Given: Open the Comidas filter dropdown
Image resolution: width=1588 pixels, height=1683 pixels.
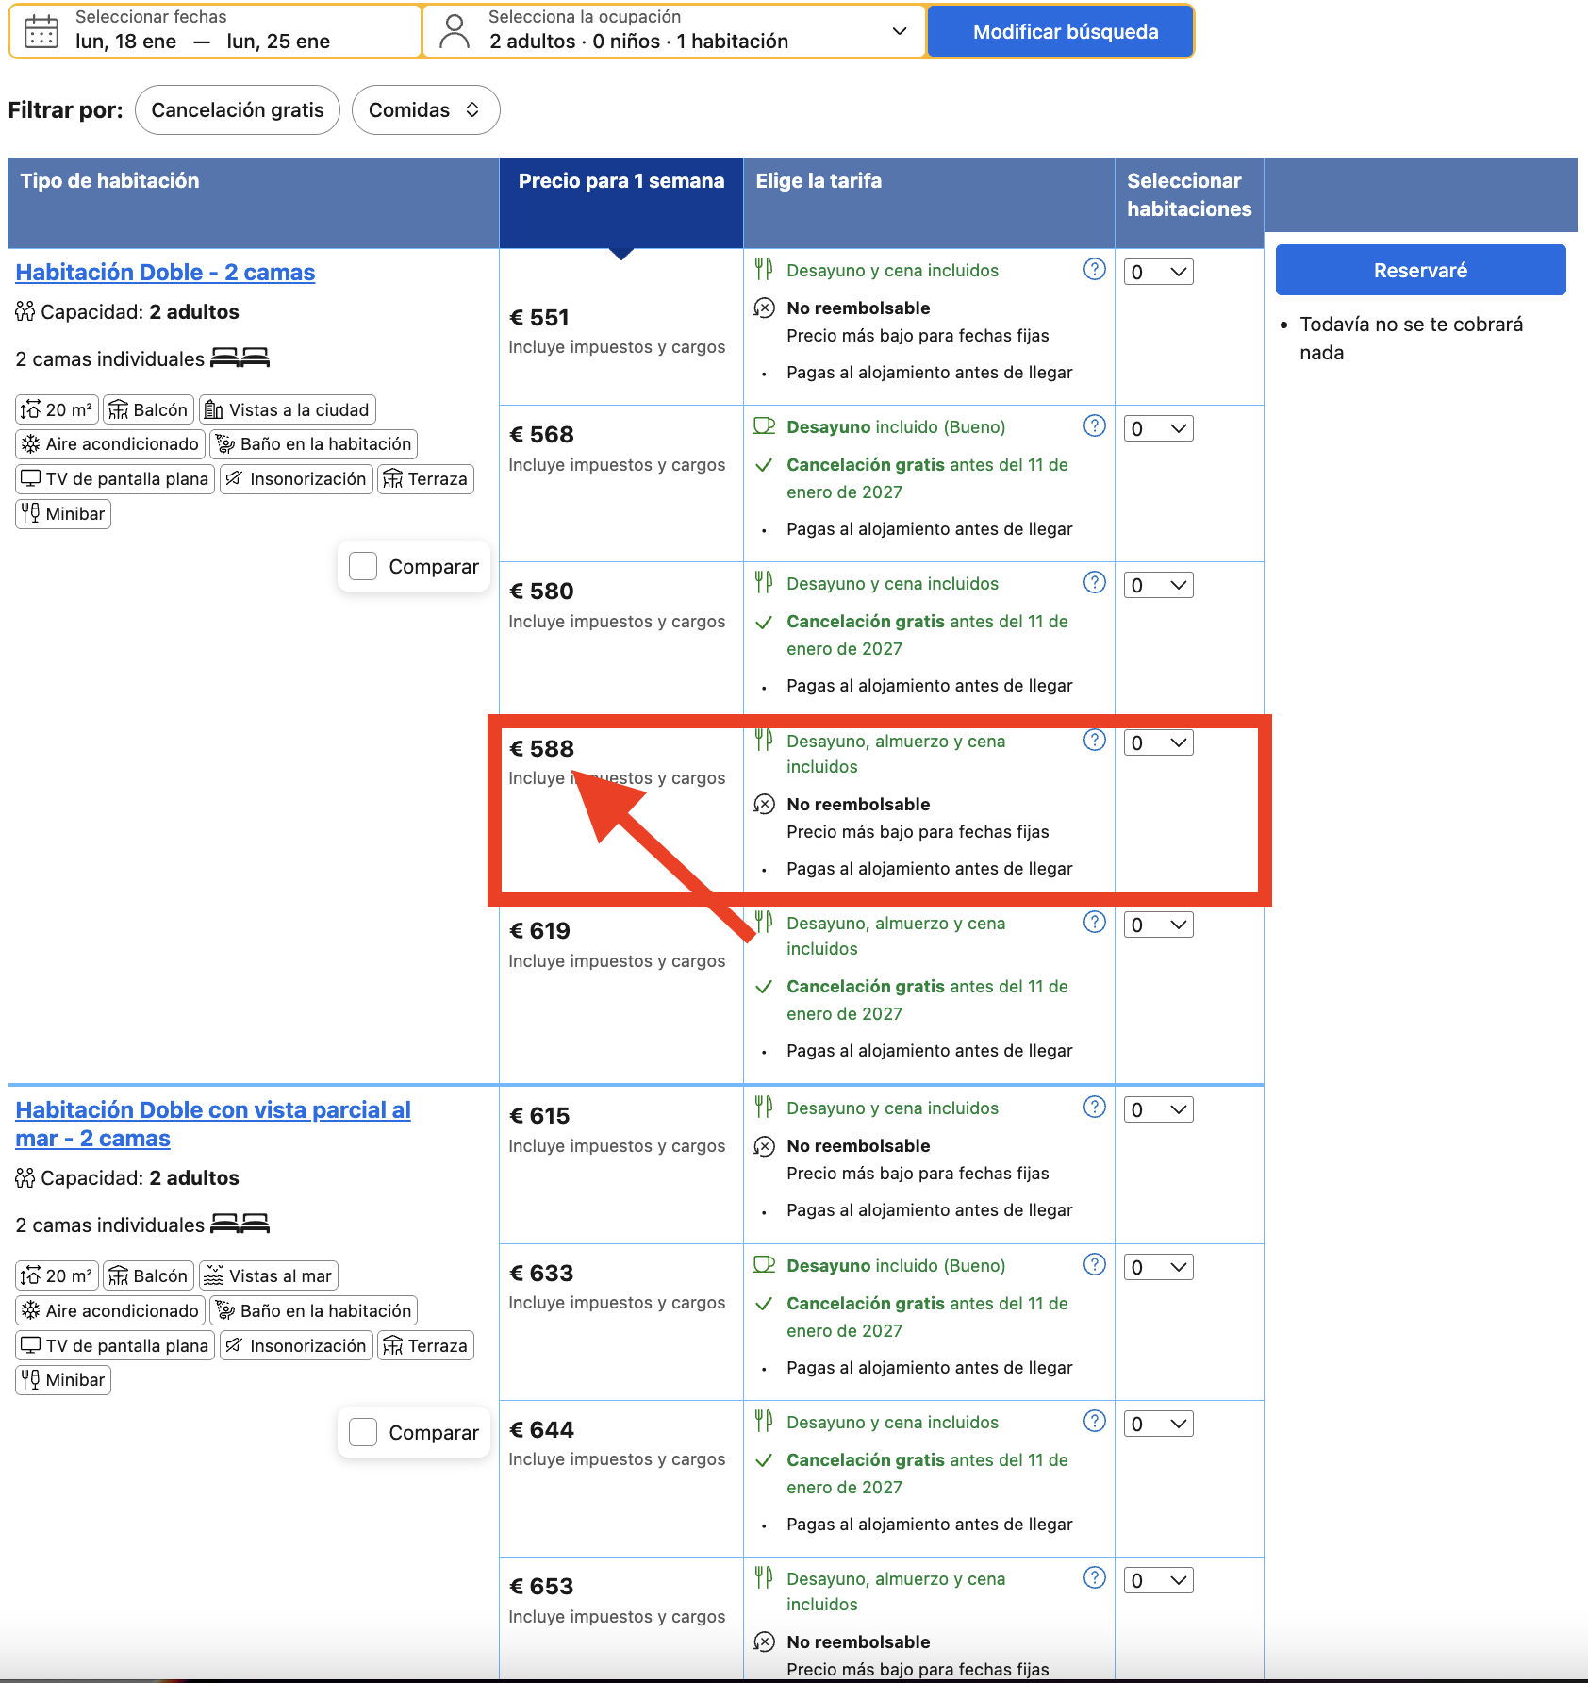Looking at the screenshot, I should 425,109.
